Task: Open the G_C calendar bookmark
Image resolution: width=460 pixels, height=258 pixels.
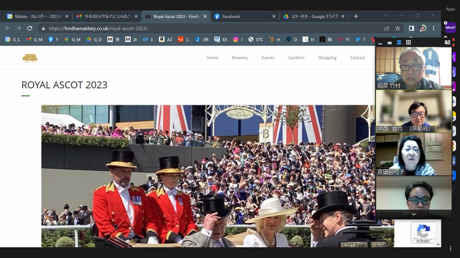Action: [x=13, y=39]
